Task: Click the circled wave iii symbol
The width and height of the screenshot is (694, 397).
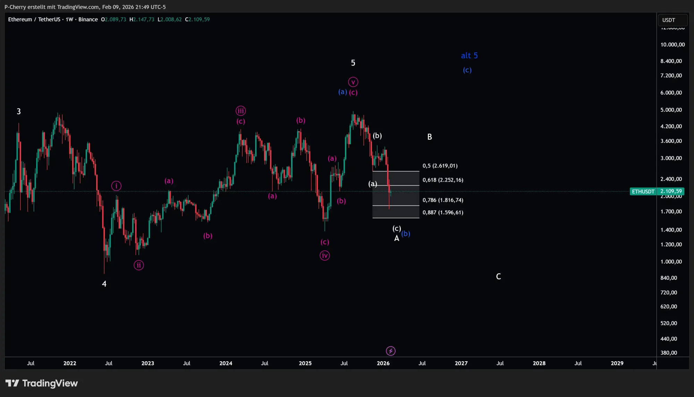Action: [240, 111]
